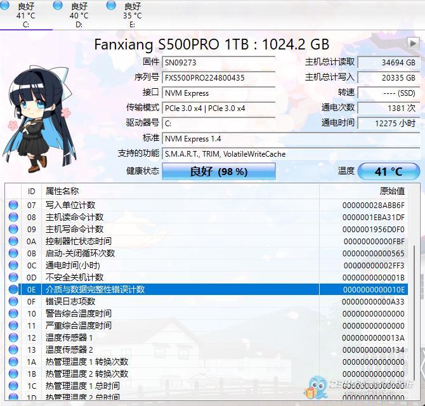The height and width of the screenshot is (406, 425).
Task: Click the firmware field SN09273
Action: coord(219,62)
